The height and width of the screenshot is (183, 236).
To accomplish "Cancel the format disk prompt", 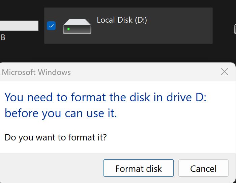I will click(203, 168).
